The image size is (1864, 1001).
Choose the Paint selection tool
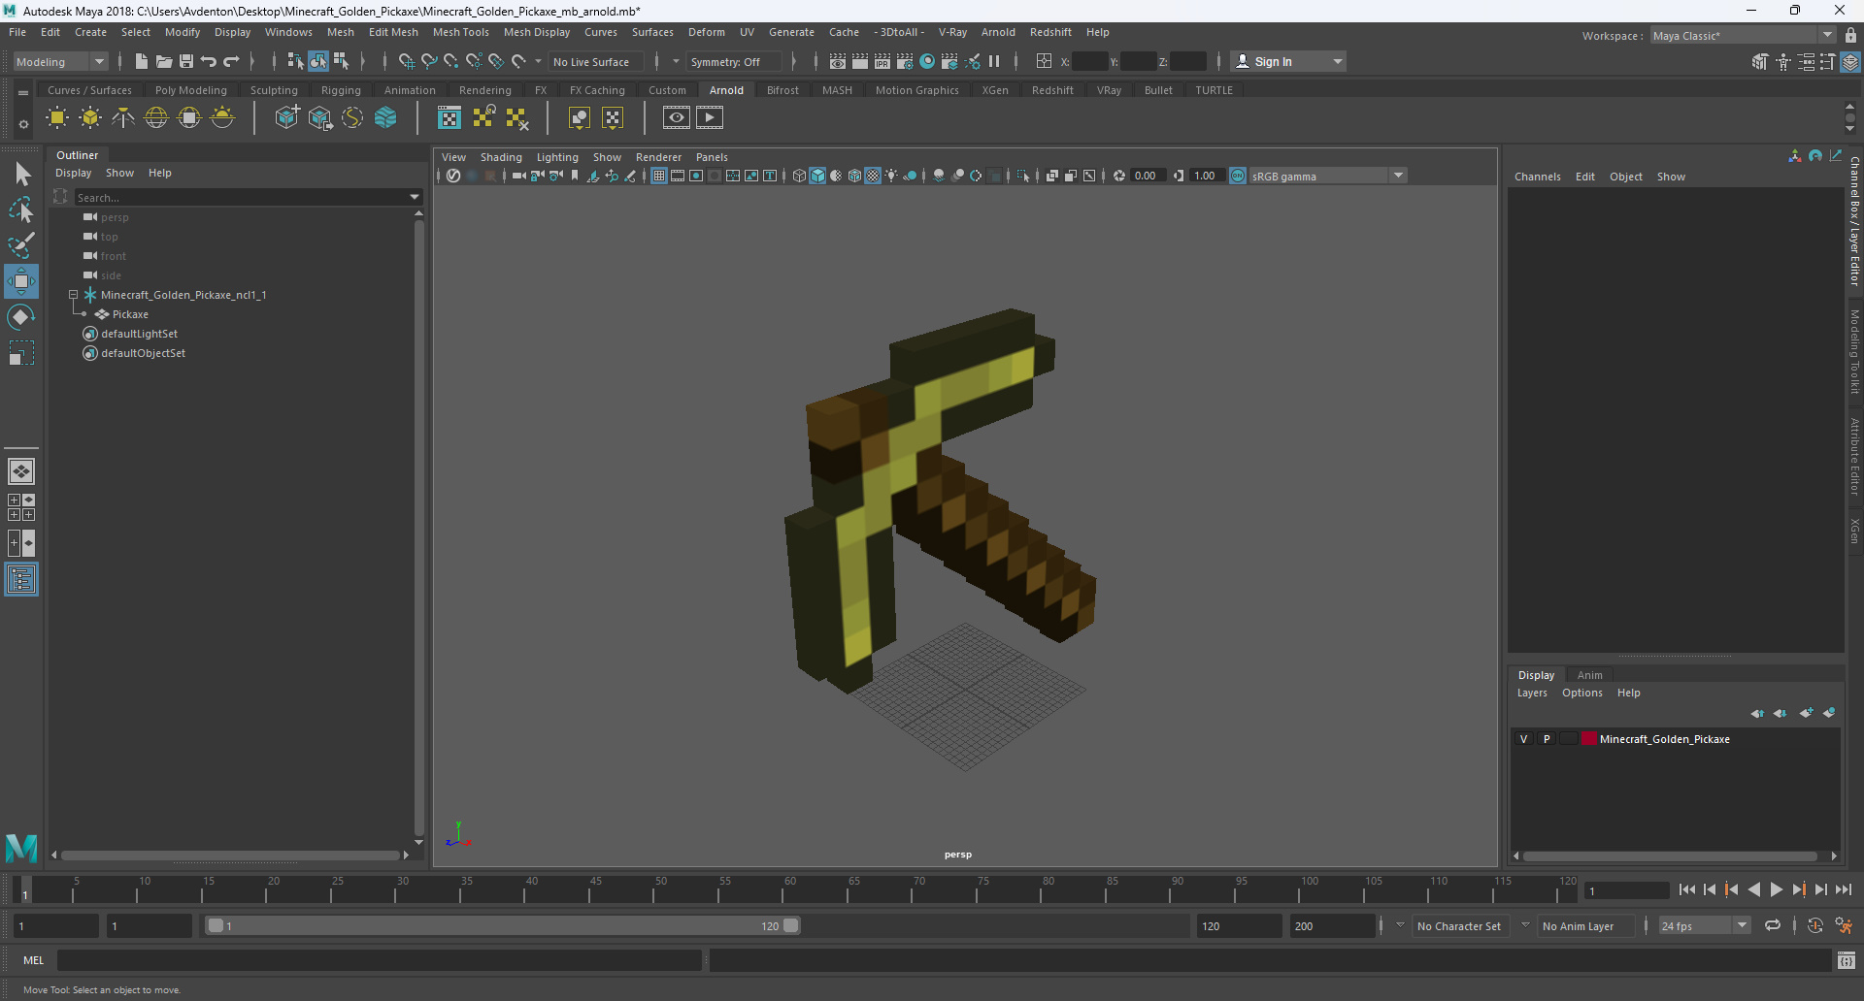pos(21,244)
